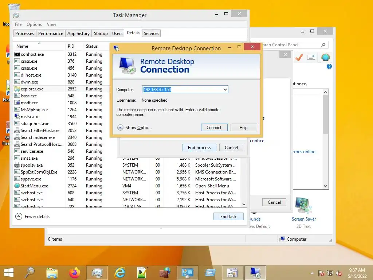Screen dimensions: 373x280
Task: Select the lsass.exe process row
Action: [62, 96]
